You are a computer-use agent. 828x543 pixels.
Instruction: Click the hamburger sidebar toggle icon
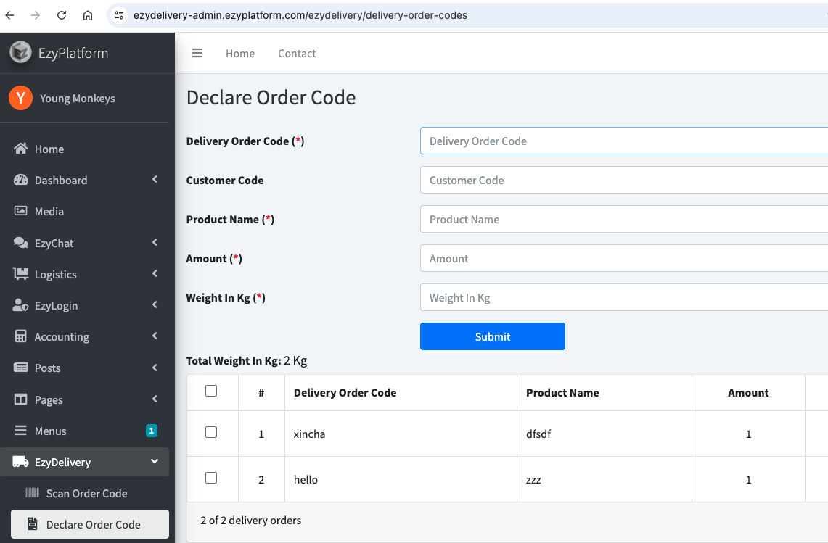coord(197,53)
